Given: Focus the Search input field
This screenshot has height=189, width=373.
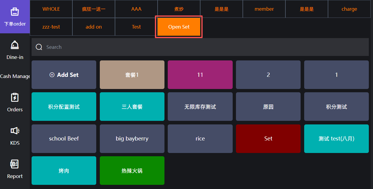Looking at the screenshot, I should (x=203, y=47).
